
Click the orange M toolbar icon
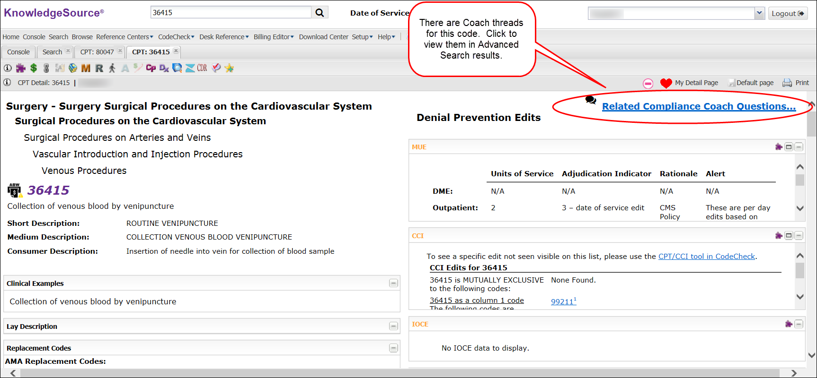(x=86, y=69)
